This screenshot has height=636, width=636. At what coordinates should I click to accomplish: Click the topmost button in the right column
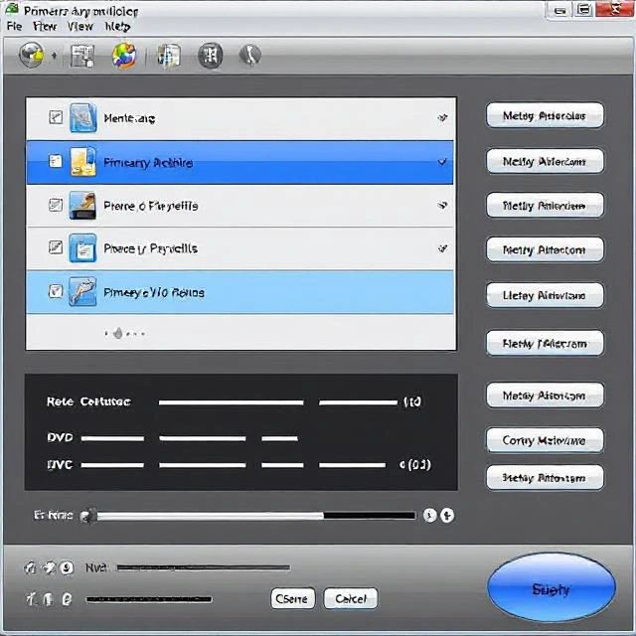pyautogui.click(x=545, y=116)
